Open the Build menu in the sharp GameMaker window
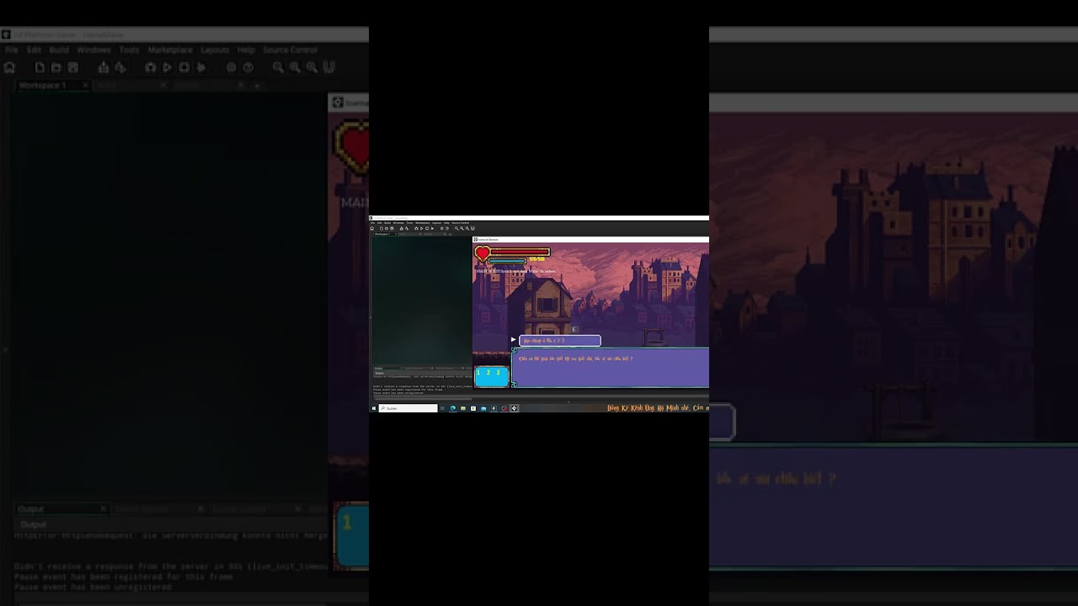1078x606 pixels. pos(387,223)
